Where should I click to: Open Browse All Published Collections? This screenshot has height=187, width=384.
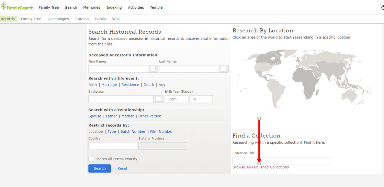(261, 167)
